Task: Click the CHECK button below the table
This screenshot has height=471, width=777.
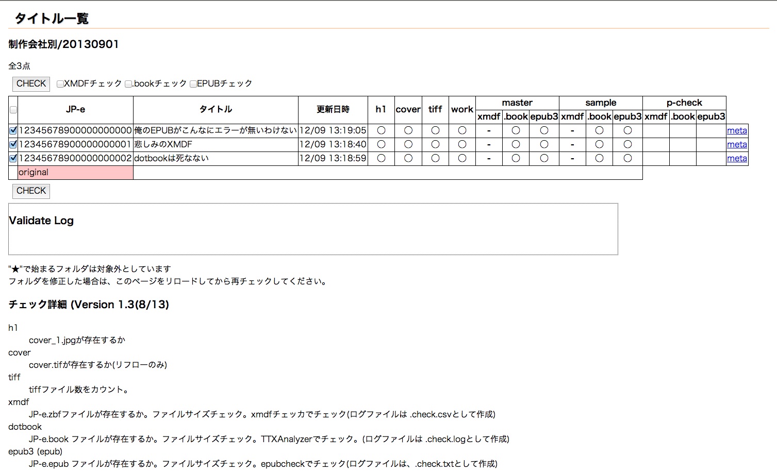Action: [31, 191]
